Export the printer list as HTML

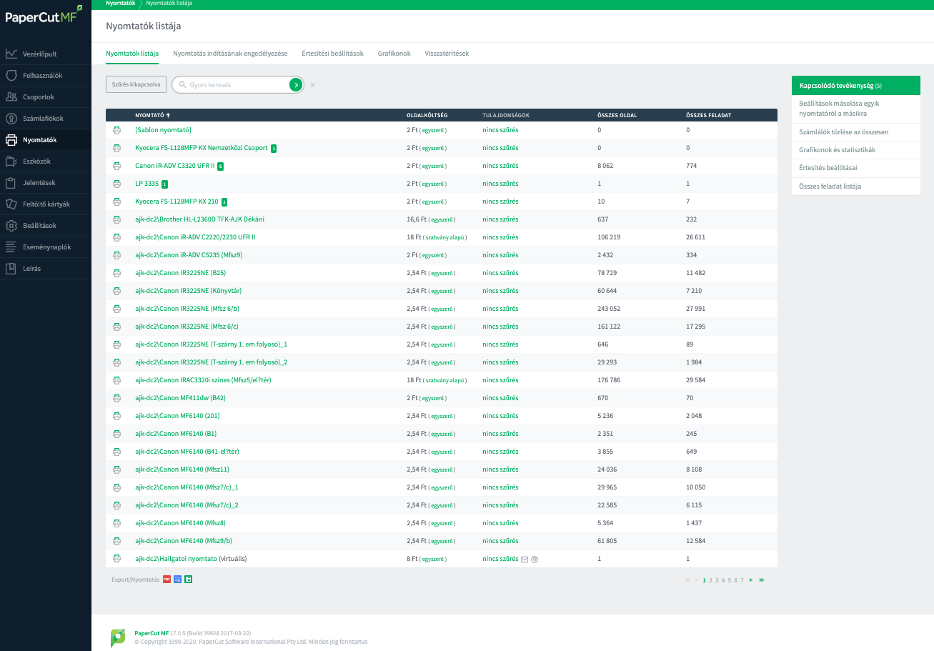click(x=177, y=579)
